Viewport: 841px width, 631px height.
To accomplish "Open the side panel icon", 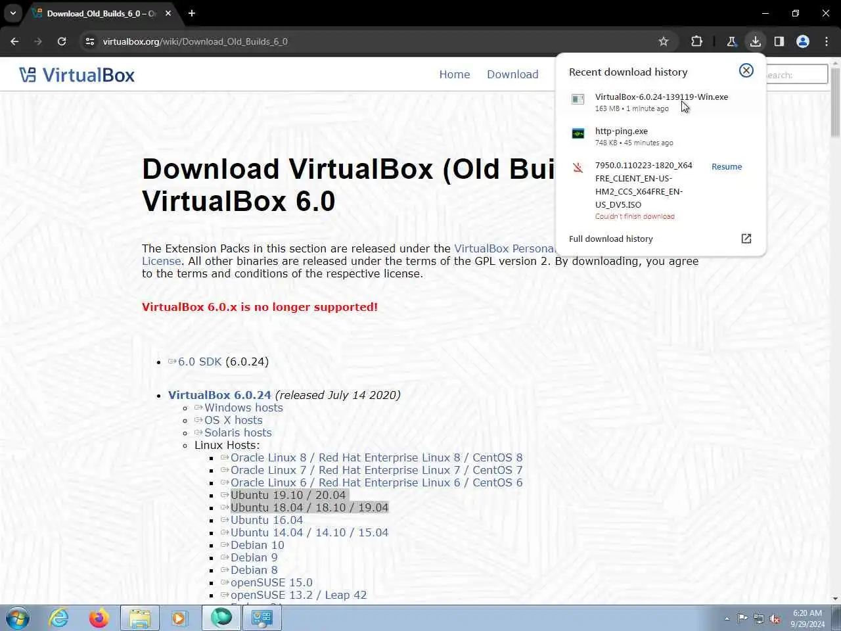I will (779, 41).
